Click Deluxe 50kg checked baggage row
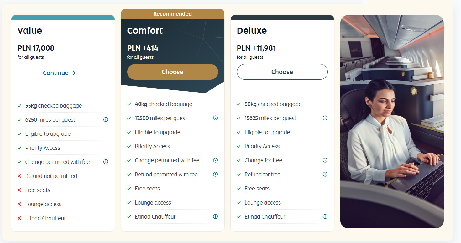 tap(273, 104)
